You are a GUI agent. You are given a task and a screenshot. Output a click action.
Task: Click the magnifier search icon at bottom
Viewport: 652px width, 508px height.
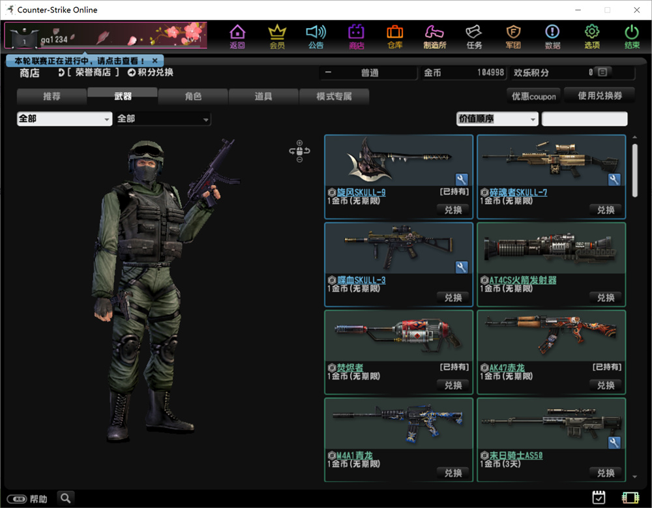click(65, 498)
